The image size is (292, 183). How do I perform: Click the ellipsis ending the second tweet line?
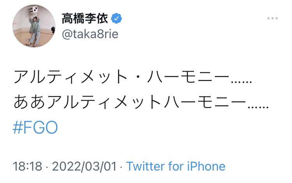click(258, 106)
